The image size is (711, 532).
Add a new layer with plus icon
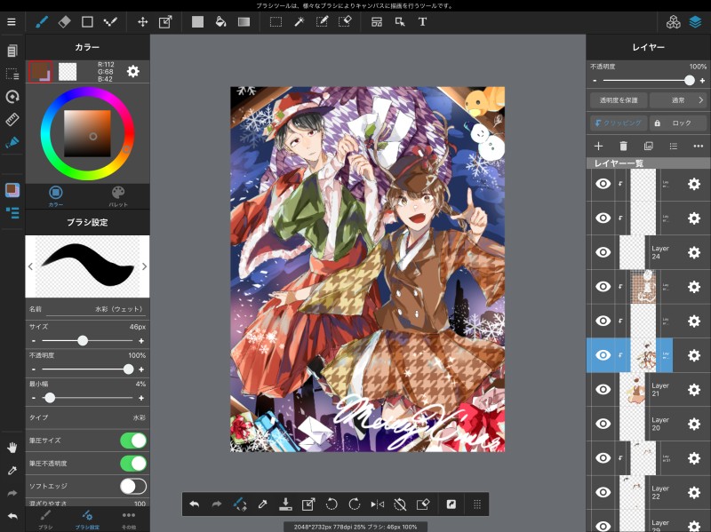[598, 146]
